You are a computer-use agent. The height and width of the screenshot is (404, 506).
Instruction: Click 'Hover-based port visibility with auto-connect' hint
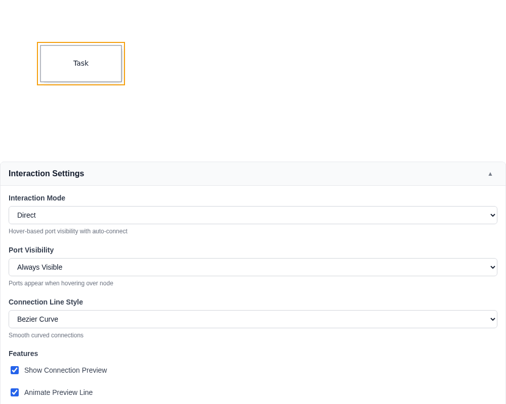(x=68, y=231)
